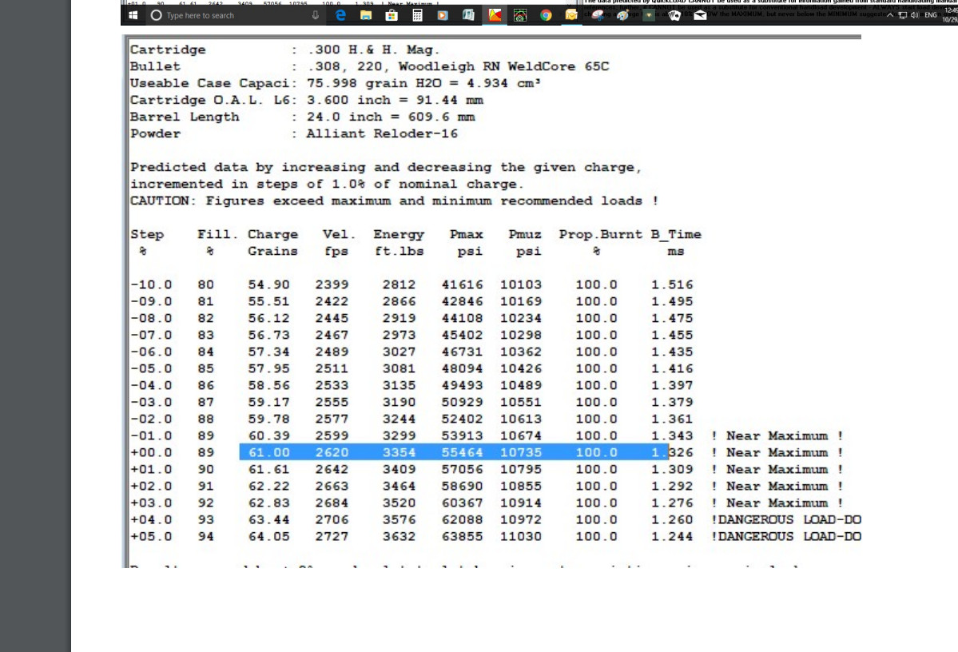Open the Calculator app in the taskbar

tap(417, 15)
